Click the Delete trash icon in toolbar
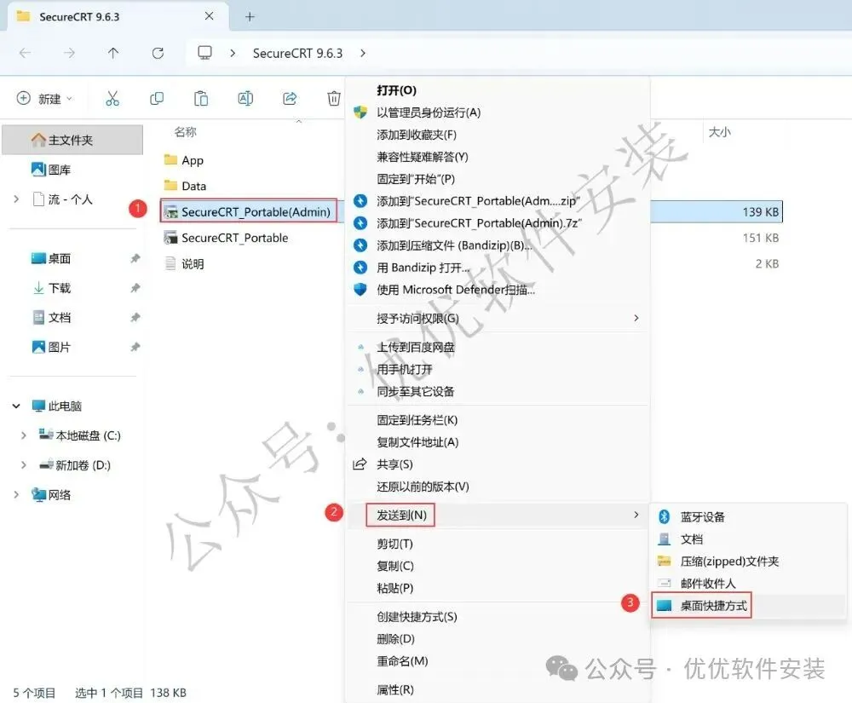This screenshot has width=852, height=703. pos(334,98)
